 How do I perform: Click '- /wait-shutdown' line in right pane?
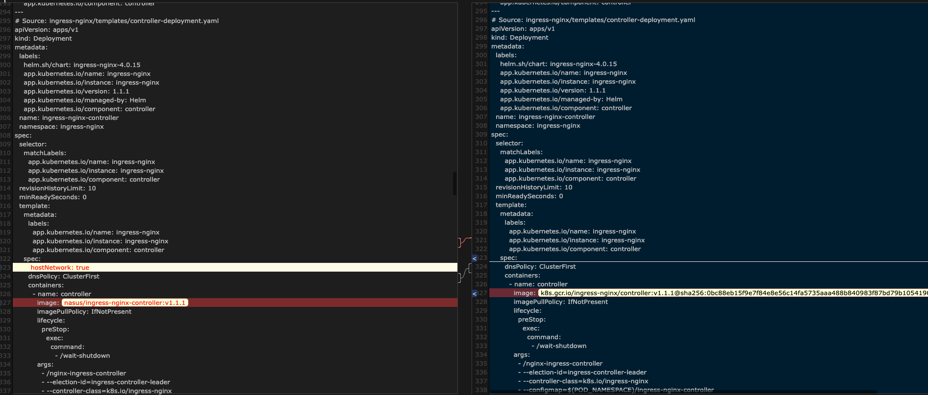[x=559, y=346]
